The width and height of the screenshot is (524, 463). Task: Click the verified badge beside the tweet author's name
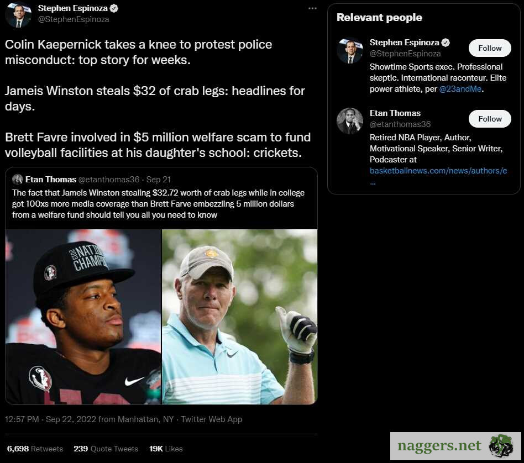(x=114, y=8)
